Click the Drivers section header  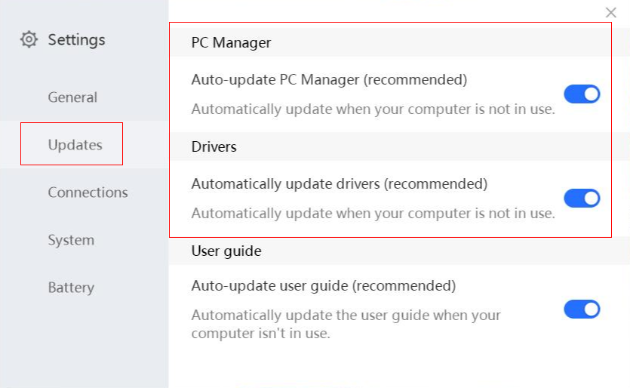coord(214,147)
